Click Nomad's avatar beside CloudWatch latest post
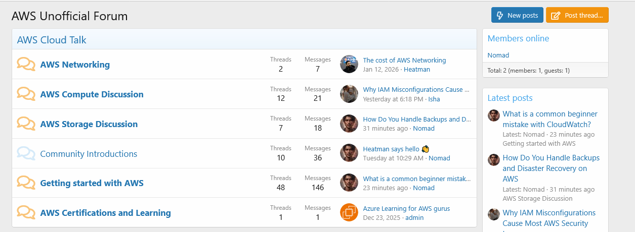Viewport: 635px width, 232px height. coord(494,115)
